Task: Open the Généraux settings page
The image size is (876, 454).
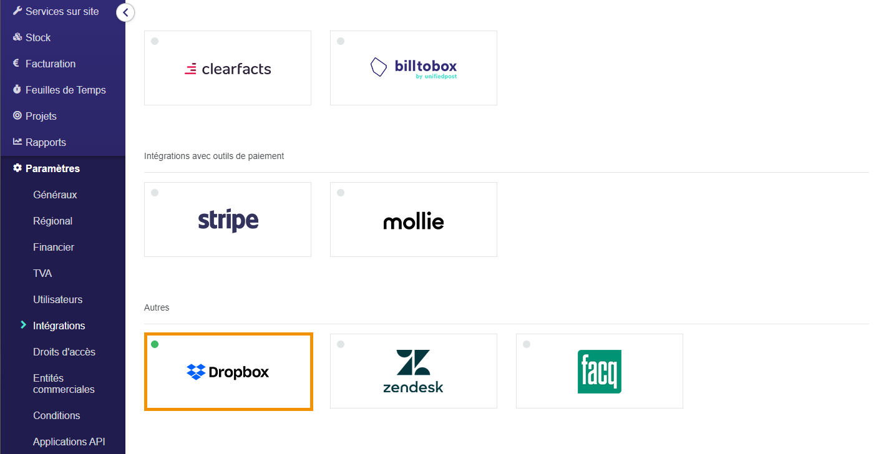Action: (x=55, y=195)
